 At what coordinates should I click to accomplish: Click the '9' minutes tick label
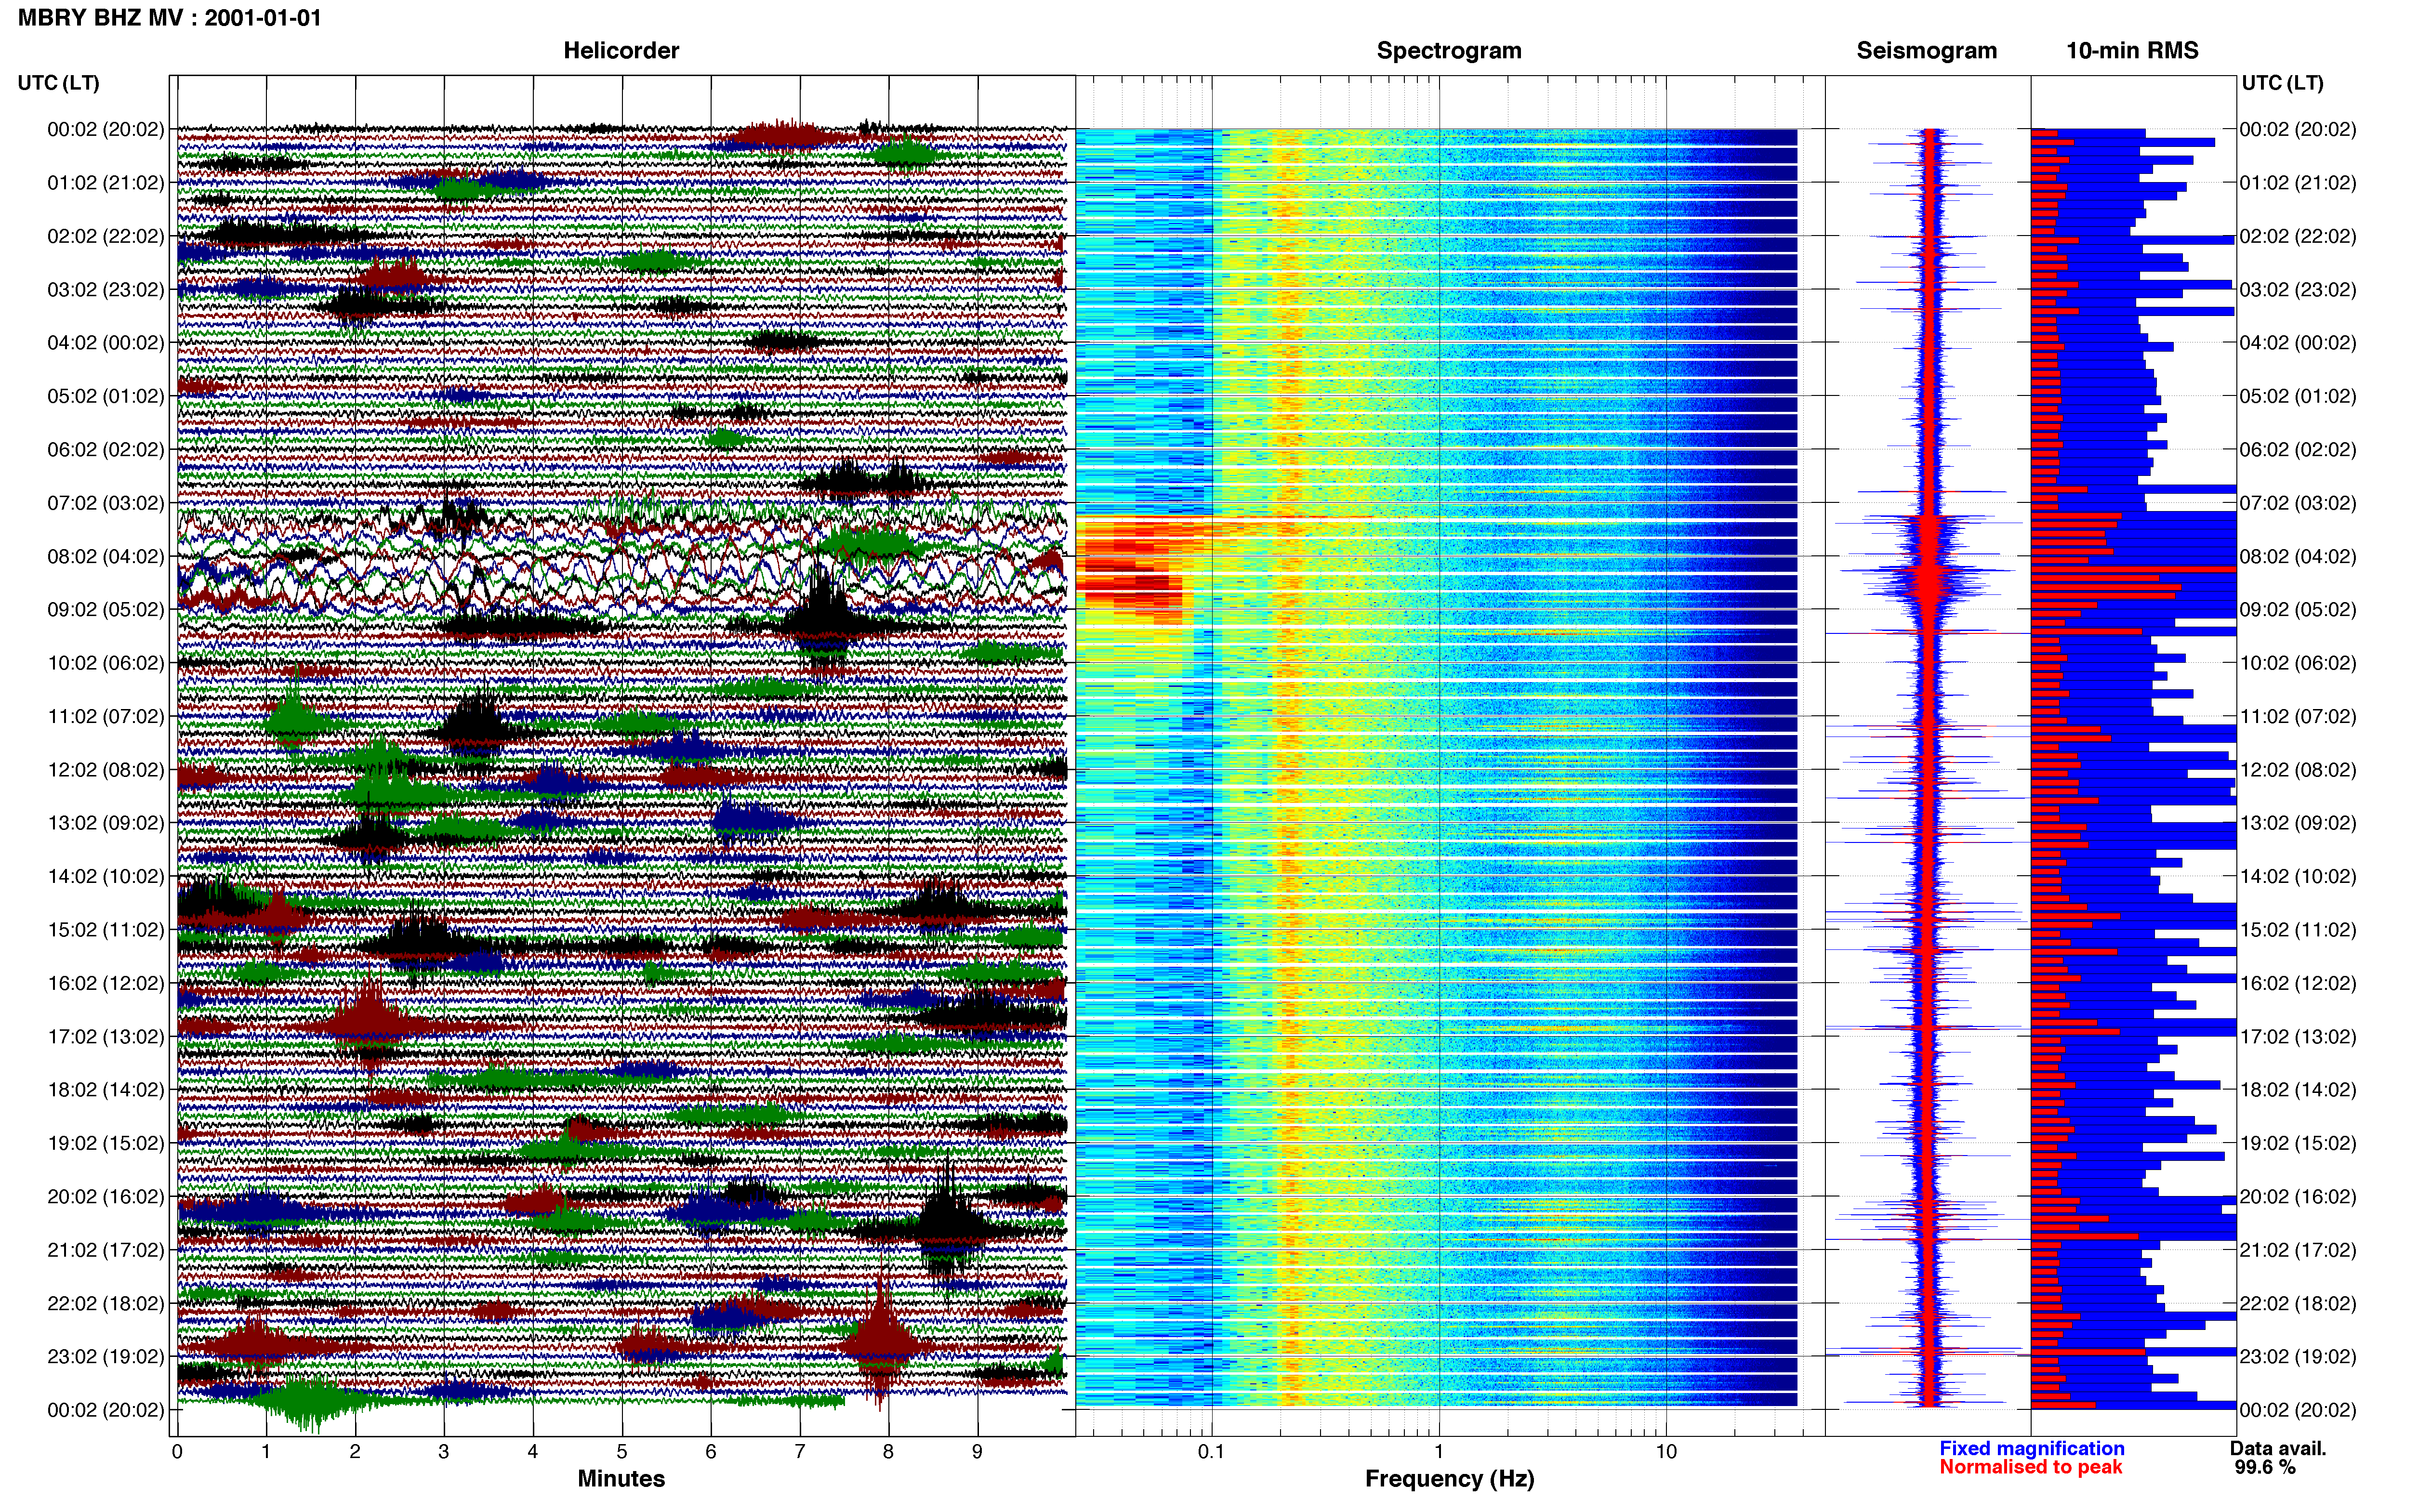pos(977,1452)
